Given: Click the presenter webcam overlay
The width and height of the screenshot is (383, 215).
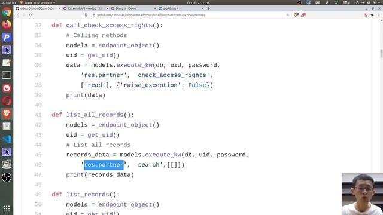Looking at the screenshot, I should point(362,194).
